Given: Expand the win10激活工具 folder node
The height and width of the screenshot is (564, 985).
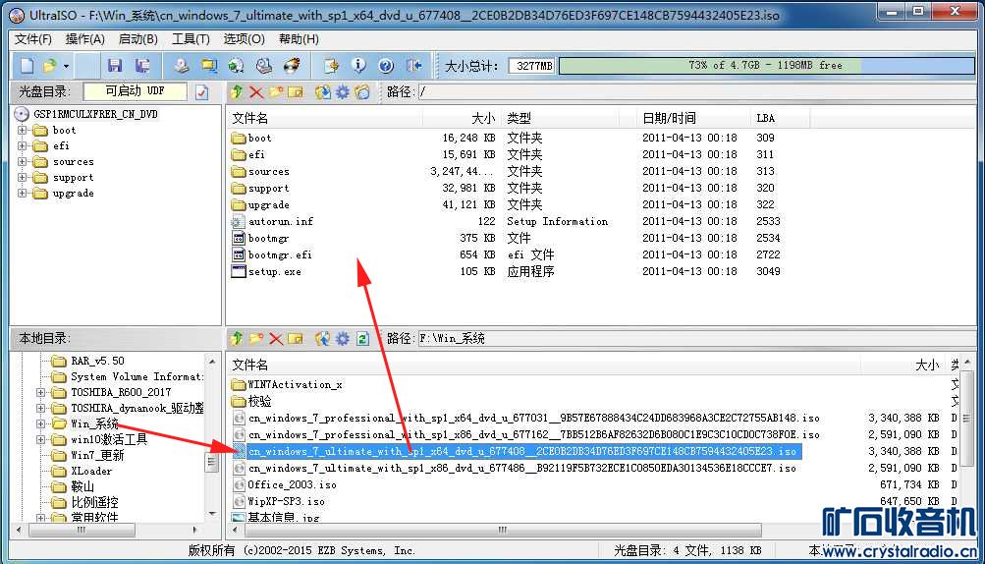Looking at the screenshot, I should tap(41, 439).
